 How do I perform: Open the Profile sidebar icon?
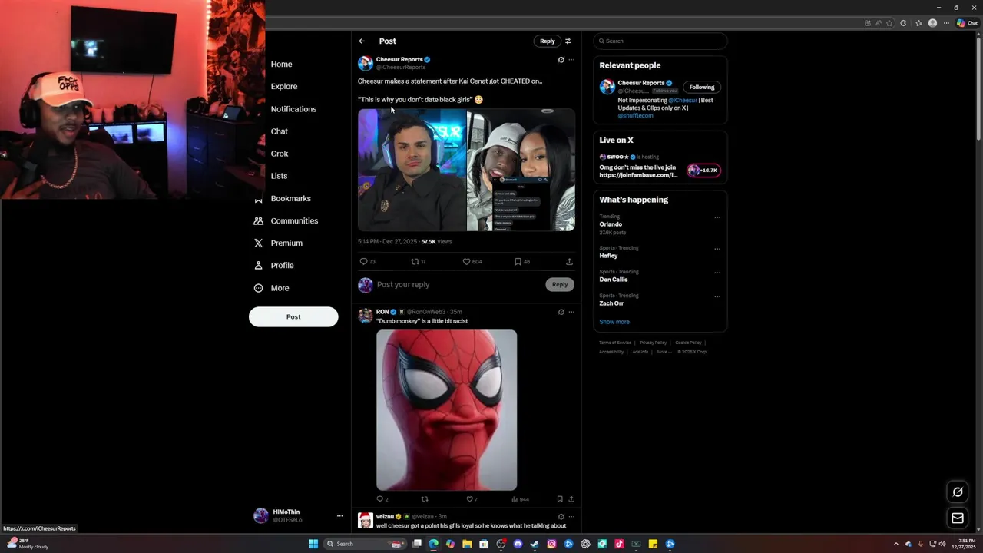tap(258, 265)
